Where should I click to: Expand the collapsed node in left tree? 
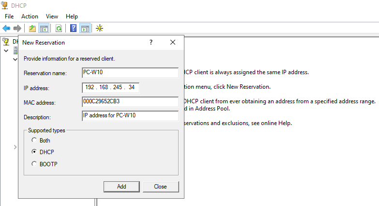(x=15, y=147)
